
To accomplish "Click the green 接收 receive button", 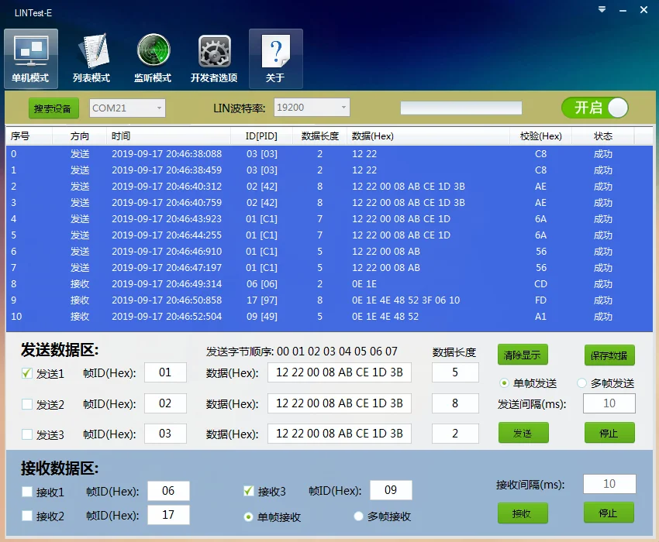I will pyautogui.click(x=523, y=513).
